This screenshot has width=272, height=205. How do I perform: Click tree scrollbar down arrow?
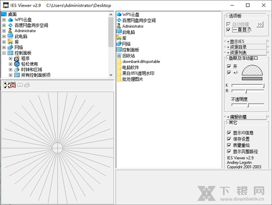click(x=111, y=75)
